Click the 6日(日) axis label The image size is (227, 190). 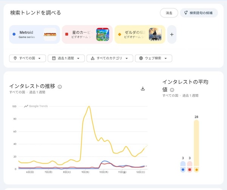click(x=30, y=172)
